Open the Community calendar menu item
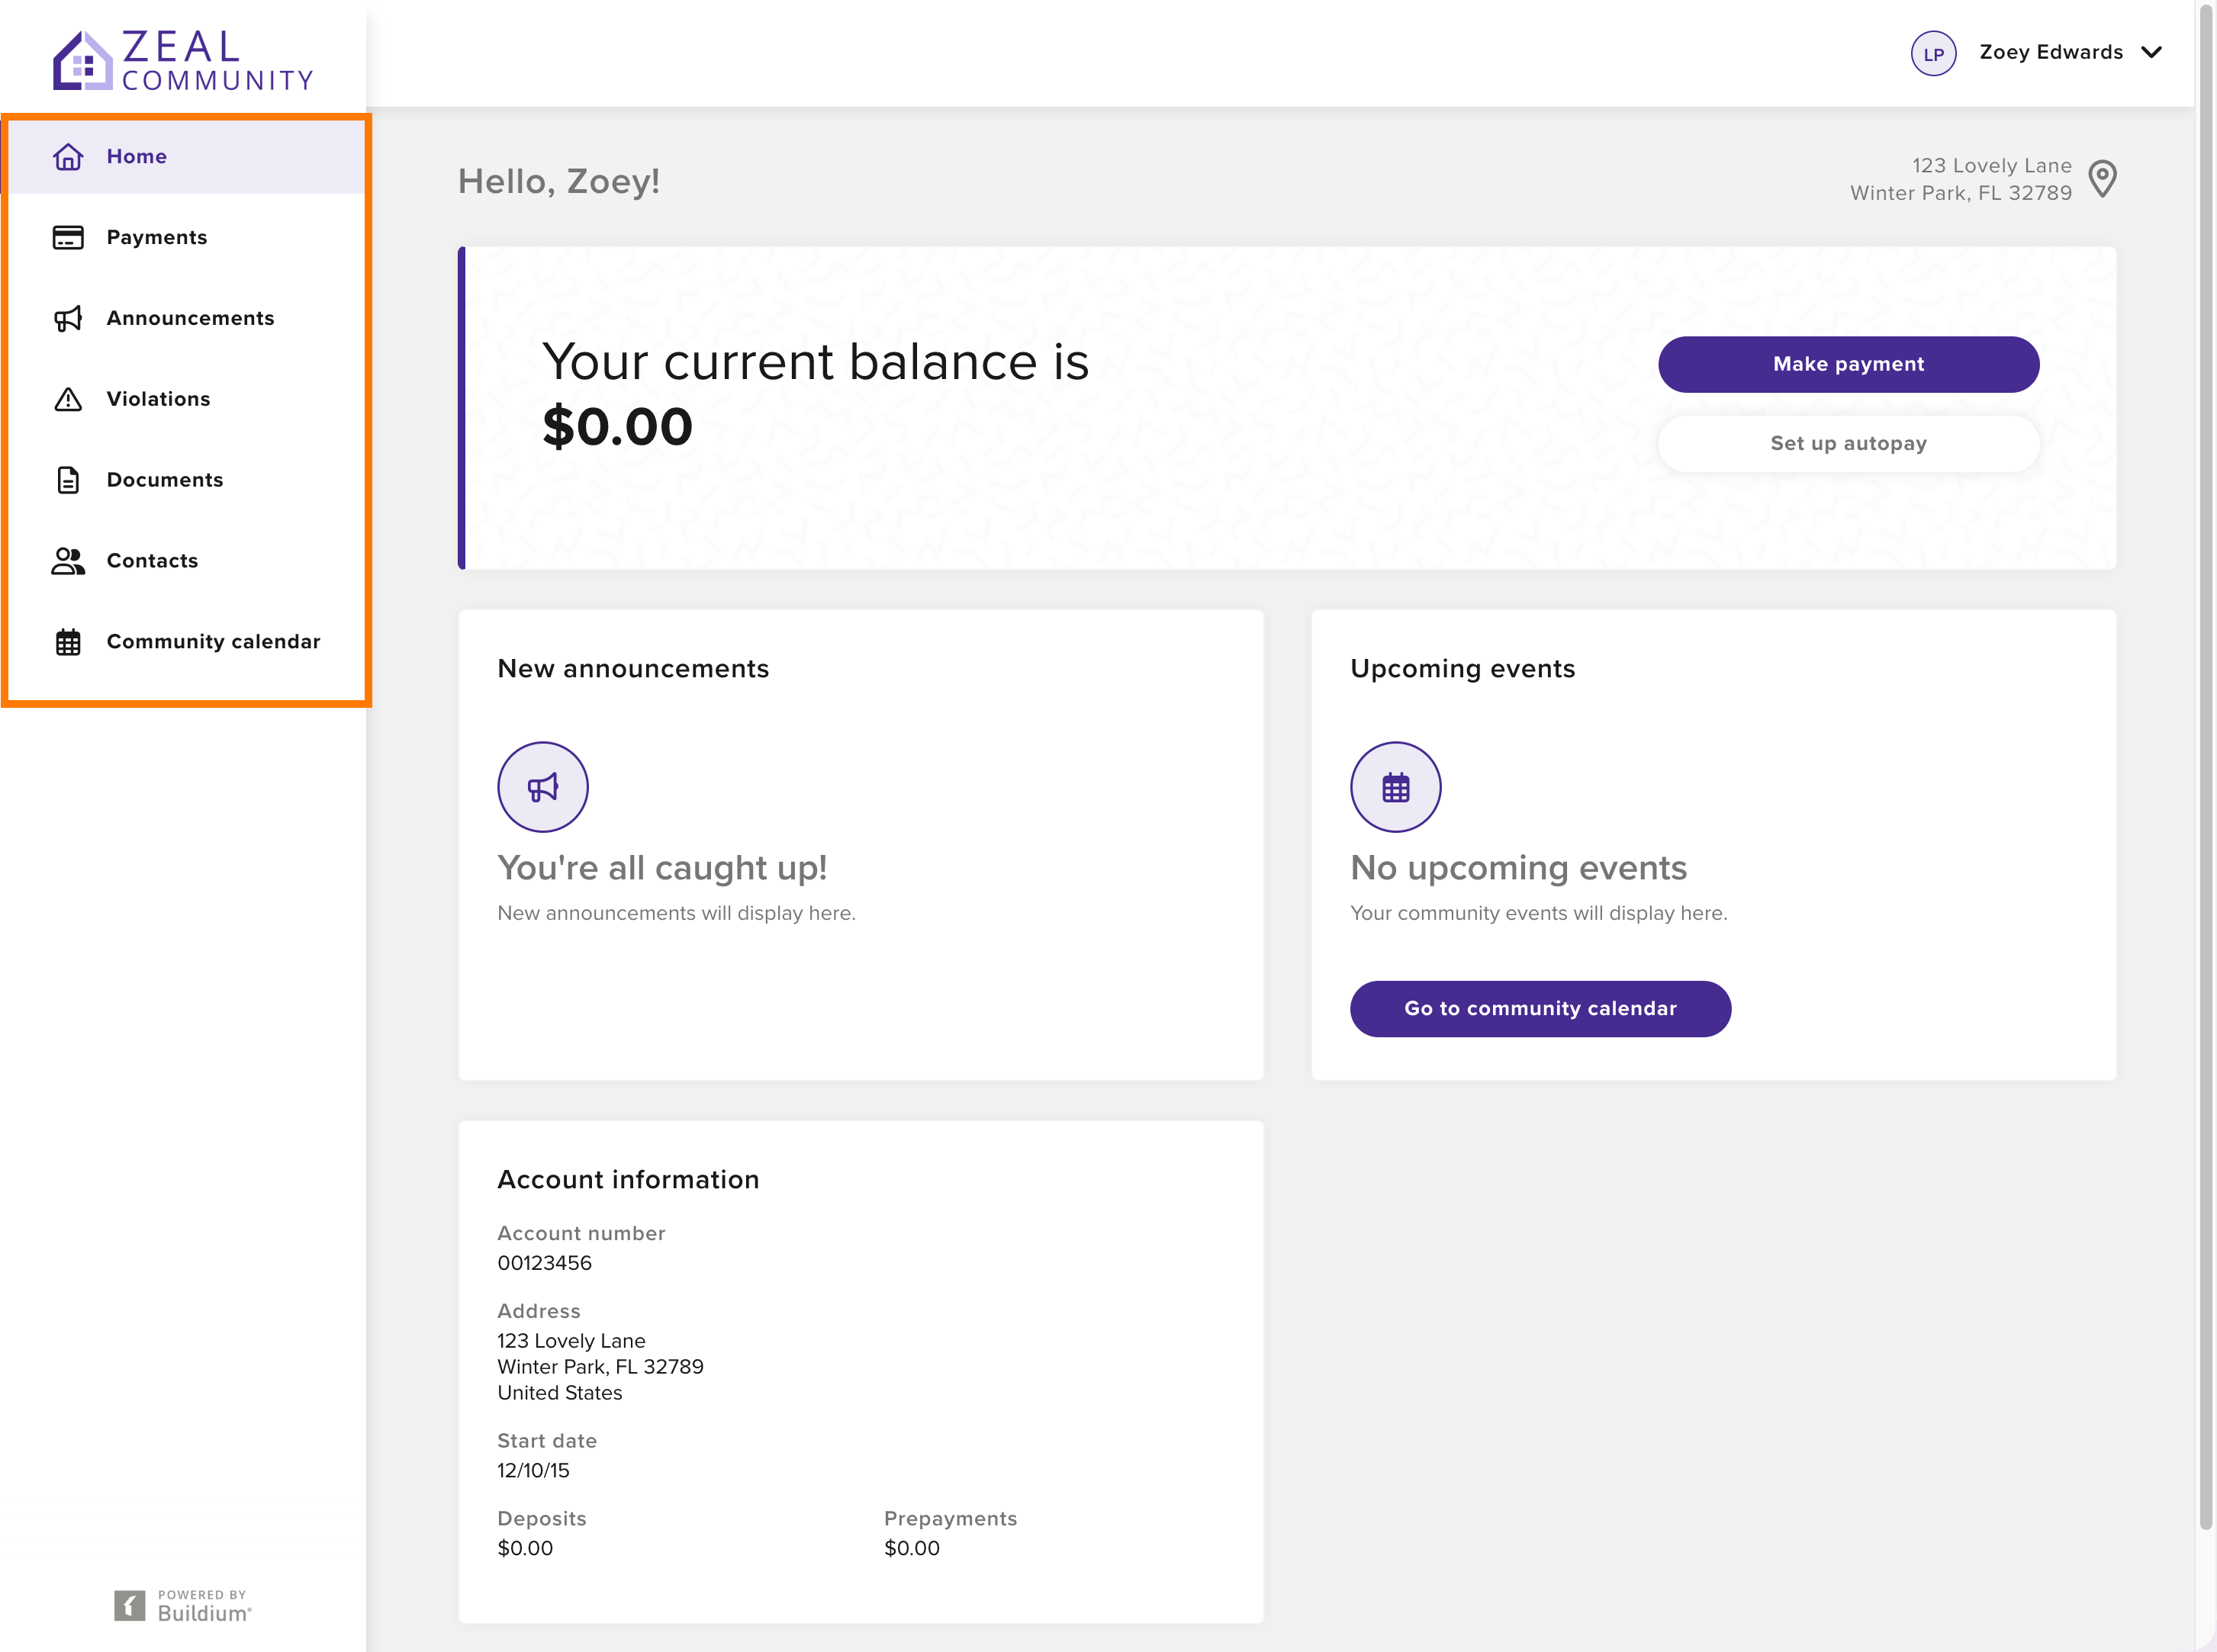The height and width of the screenshot is (1652, 2217). click(185, 642)
